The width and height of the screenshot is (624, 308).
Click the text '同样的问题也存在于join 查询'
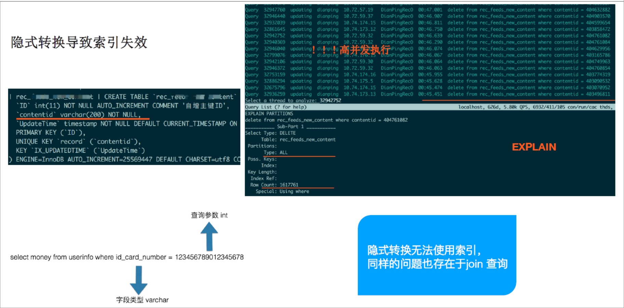pos(437,264)
